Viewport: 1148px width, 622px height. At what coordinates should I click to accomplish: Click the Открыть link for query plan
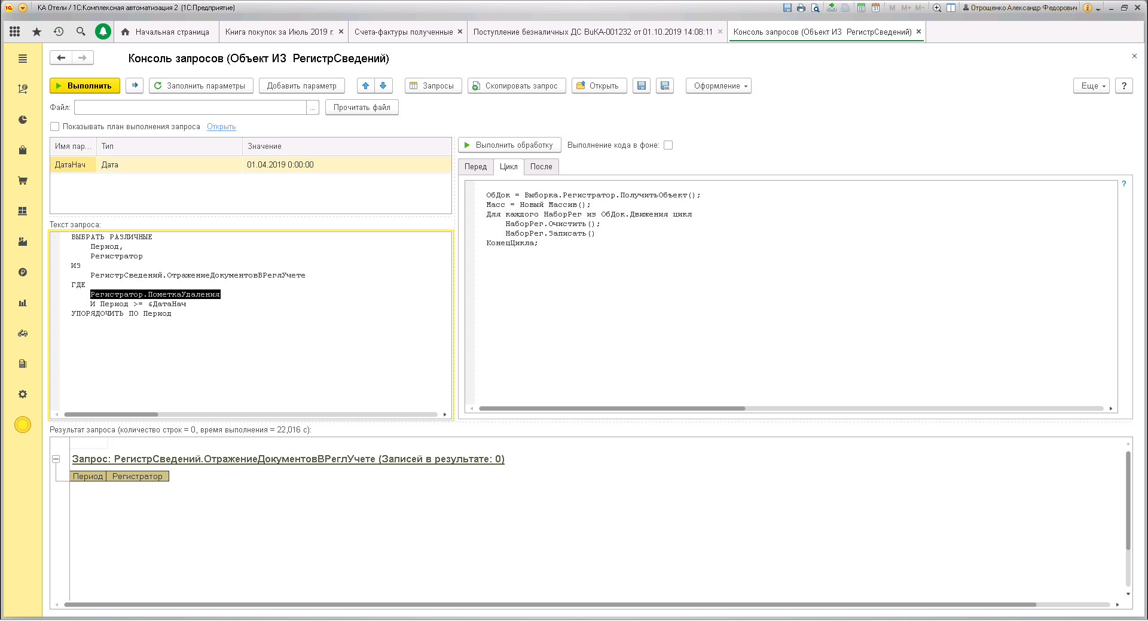tap(221, 127)
